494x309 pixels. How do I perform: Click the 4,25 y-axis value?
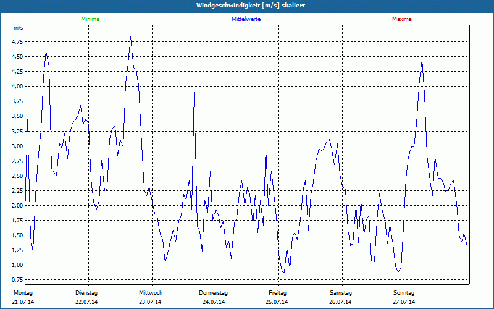pos(18,72)
